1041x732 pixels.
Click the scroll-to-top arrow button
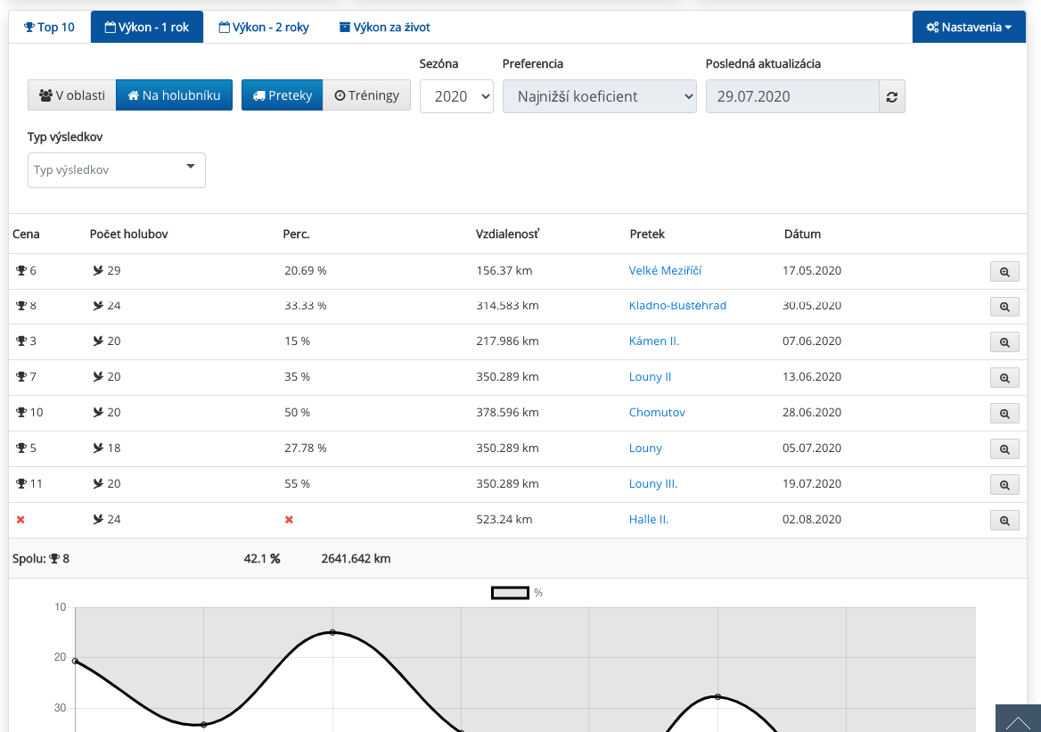pyautogui.click(x=1018, y=718)
